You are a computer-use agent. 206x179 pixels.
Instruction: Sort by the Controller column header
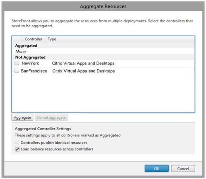33,39
